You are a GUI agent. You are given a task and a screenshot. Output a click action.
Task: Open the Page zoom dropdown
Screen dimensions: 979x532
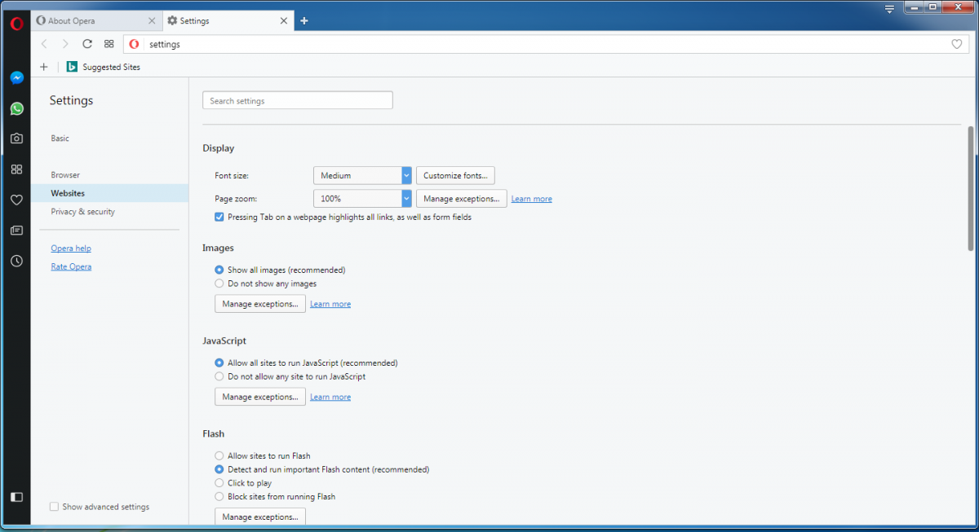(362, 198)
